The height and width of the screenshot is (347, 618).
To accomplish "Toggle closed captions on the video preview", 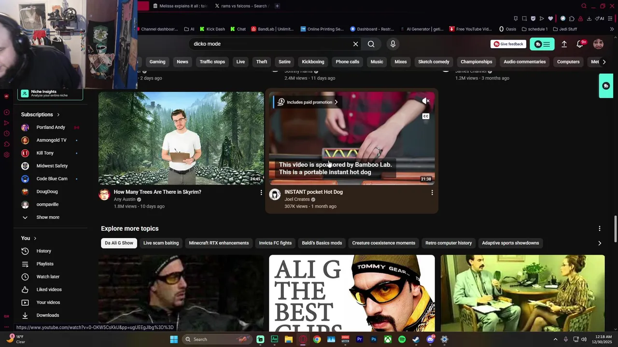I will click(425, 116).
